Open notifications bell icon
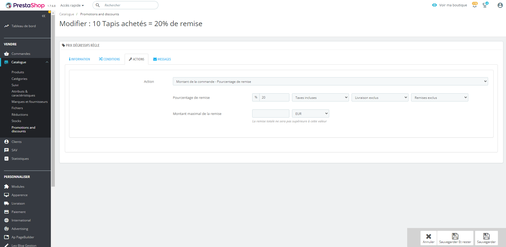The width and height of the screenshot is (506, 247). 475,5
